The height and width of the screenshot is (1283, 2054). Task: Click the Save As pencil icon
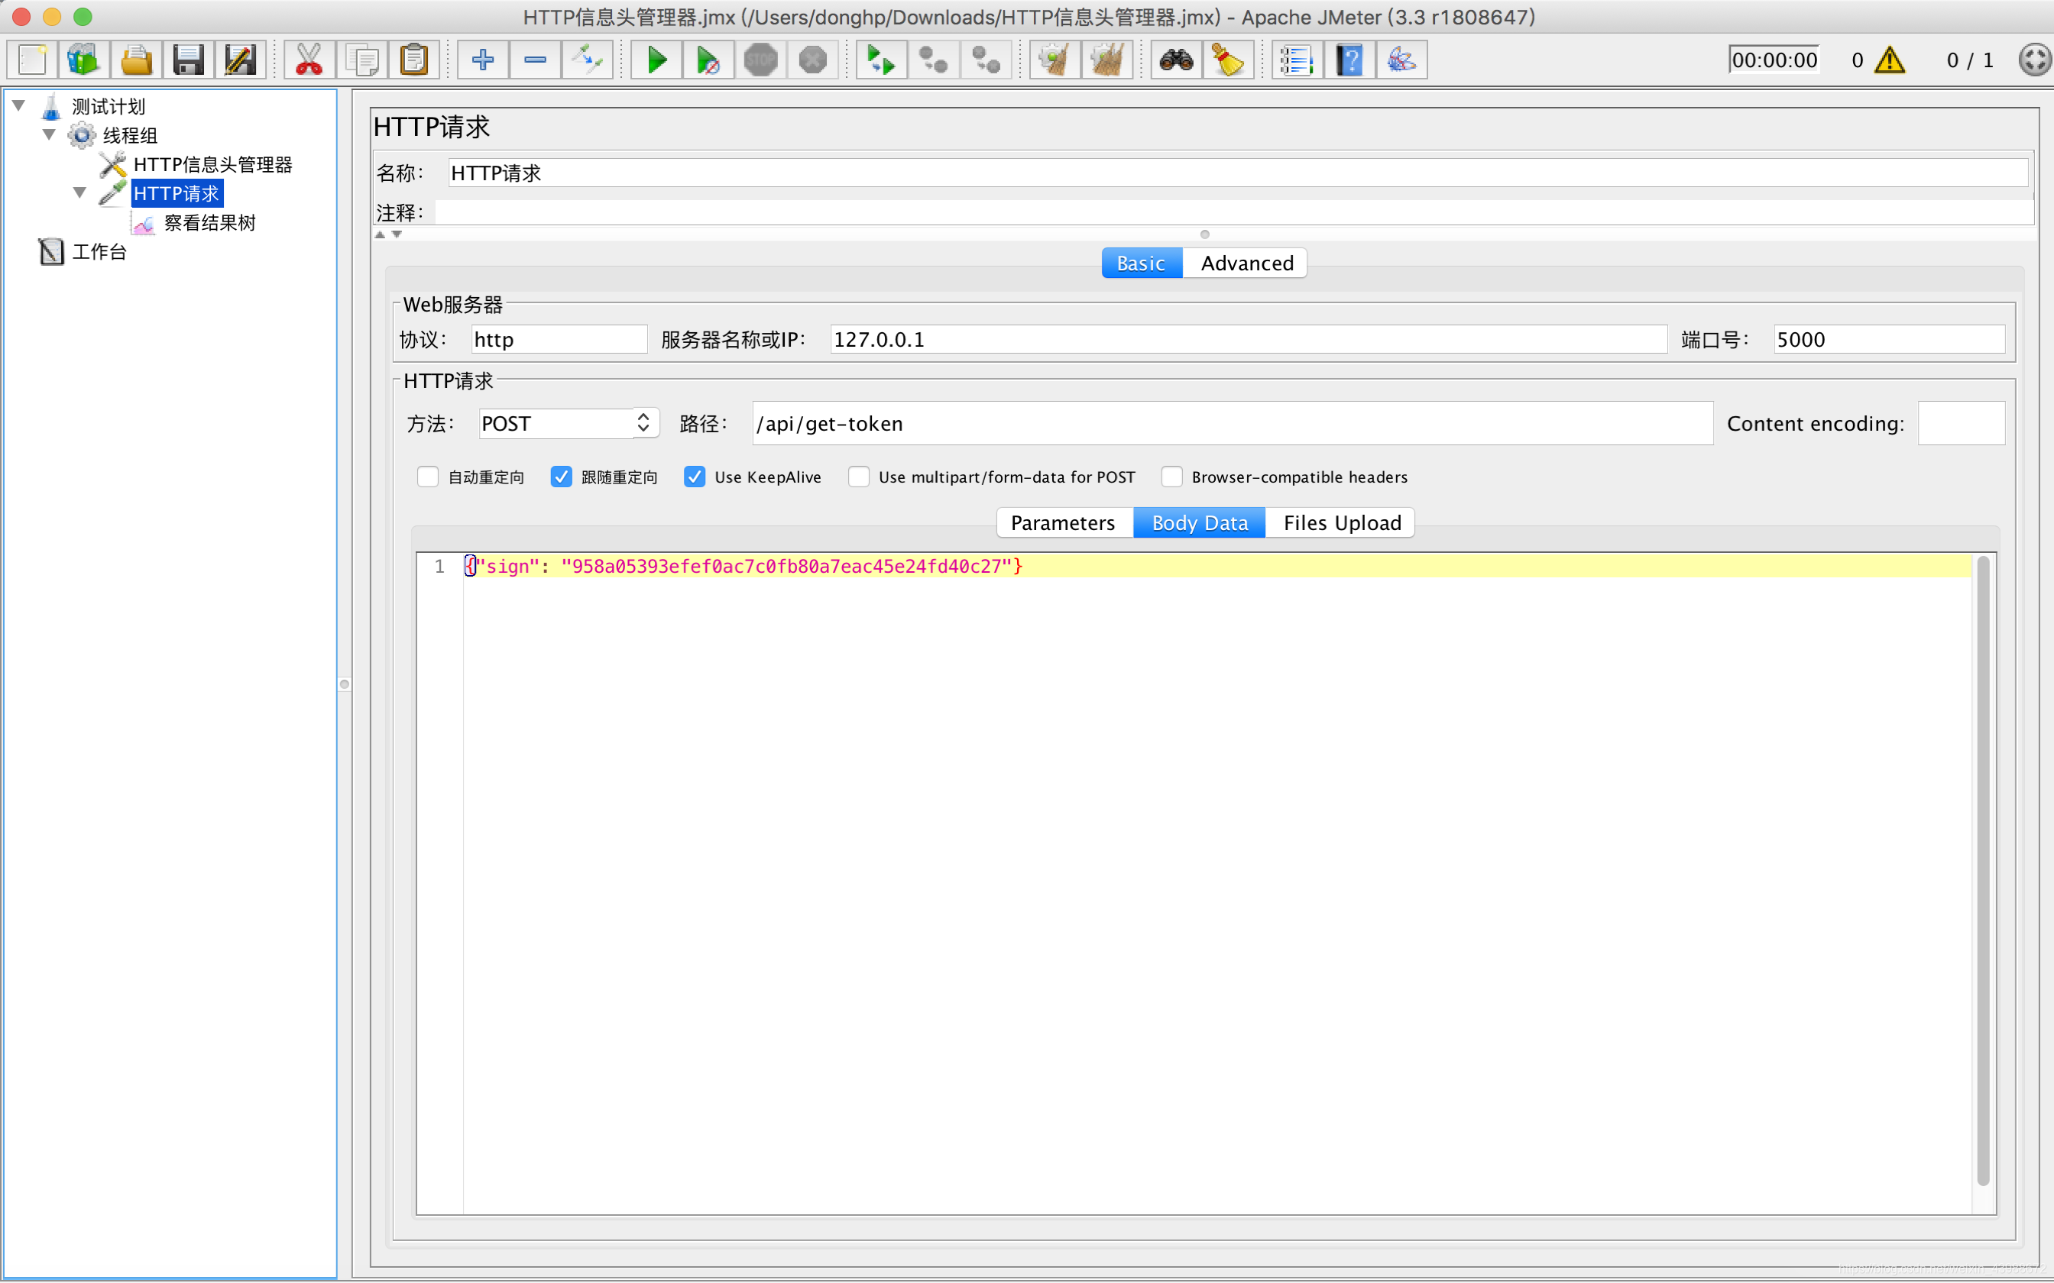pyautogui.click(x=240, y=60)
